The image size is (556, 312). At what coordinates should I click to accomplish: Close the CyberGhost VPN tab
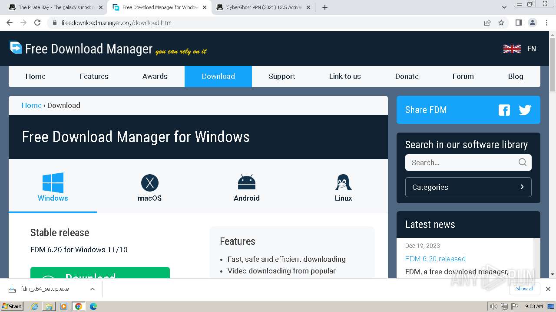[x=308, y=7]
